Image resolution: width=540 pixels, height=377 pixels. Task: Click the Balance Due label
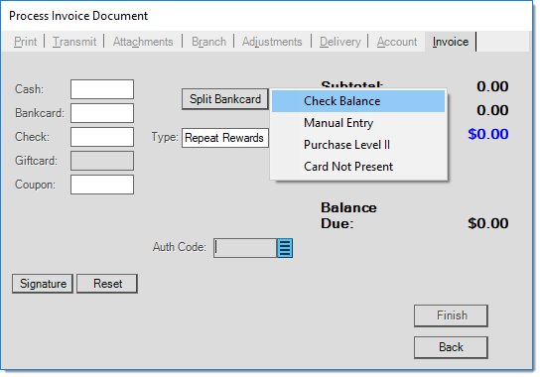348,215
